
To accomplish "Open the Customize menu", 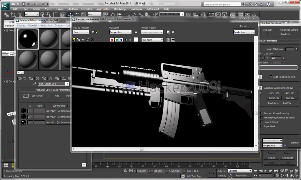I will [x=137, y=9].
